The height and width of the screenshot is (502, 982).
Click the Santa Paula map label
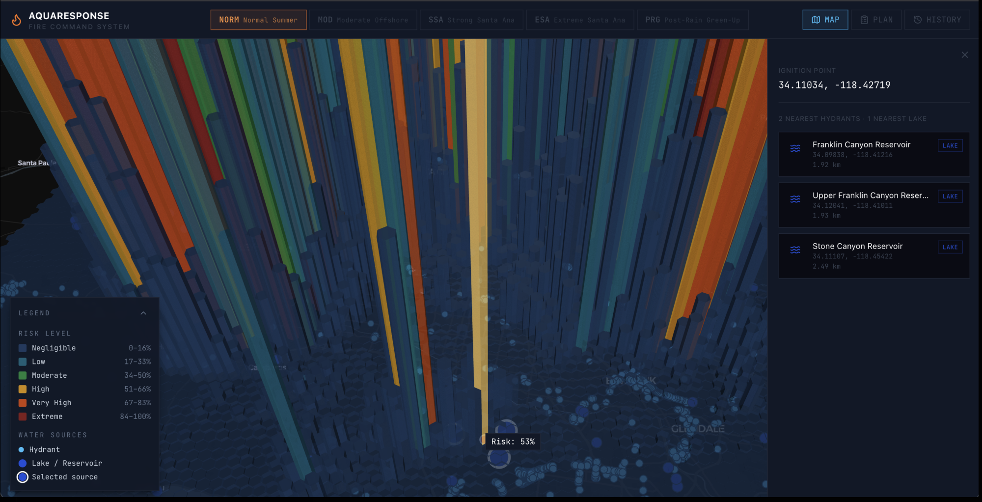36,163
